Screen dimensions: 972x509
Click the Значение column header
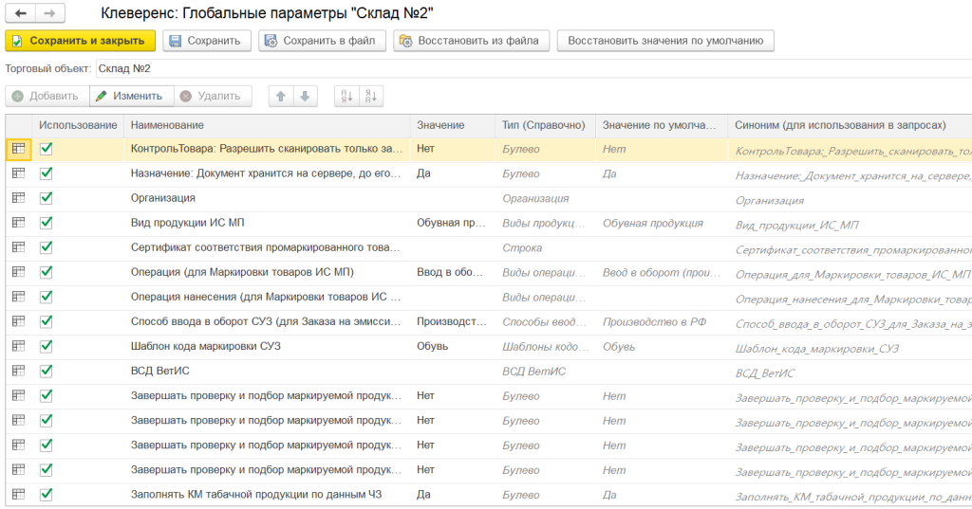point(453,125)
